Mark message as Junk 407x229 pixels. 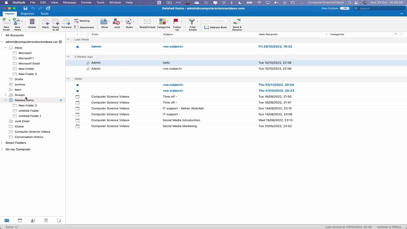point(117,22)
